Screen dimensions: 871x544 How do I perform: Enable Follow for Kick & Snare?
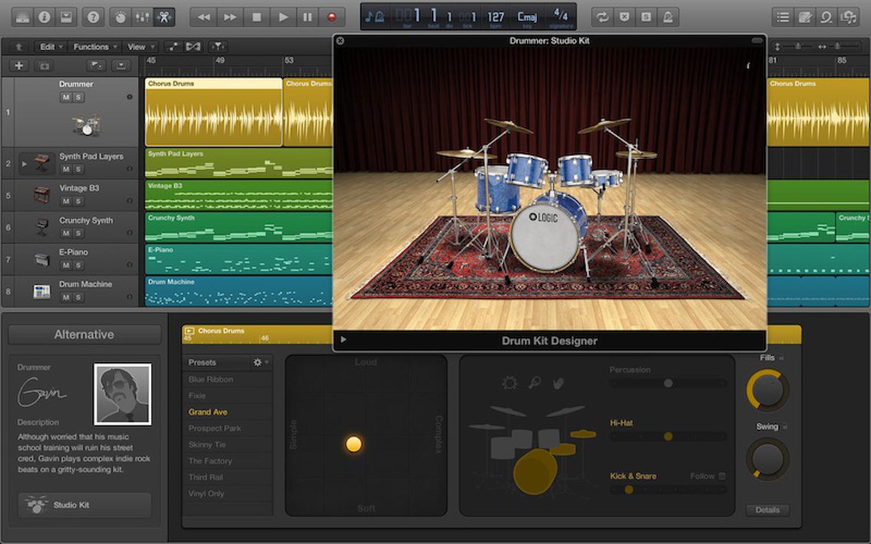click(721, 475)
